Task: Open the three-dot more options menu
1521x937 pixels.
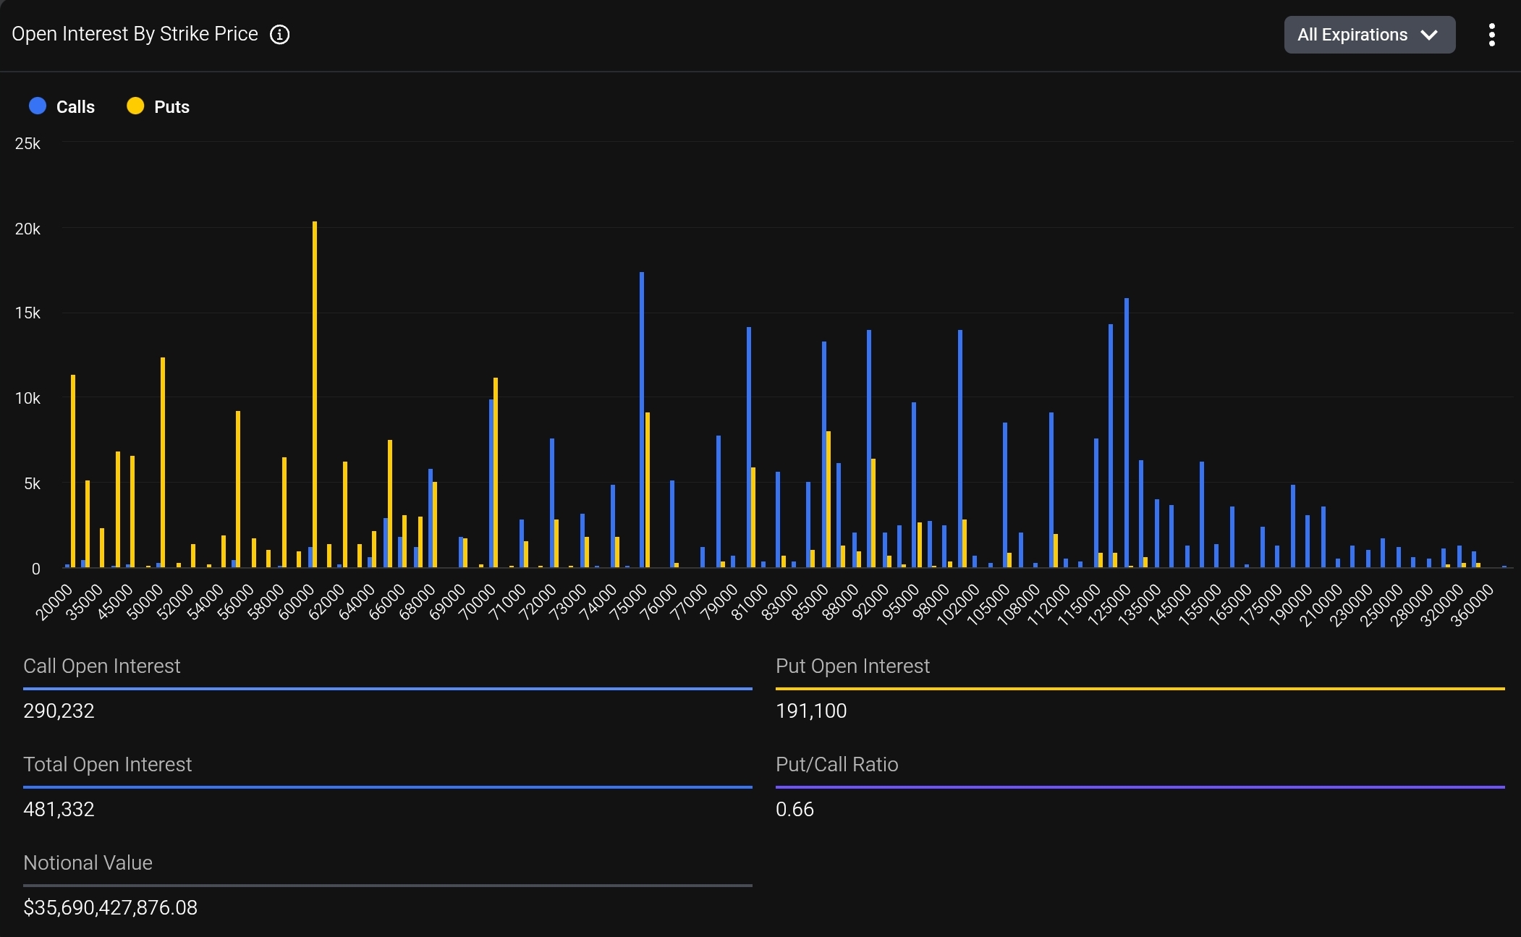Action: coord(1491,35)
